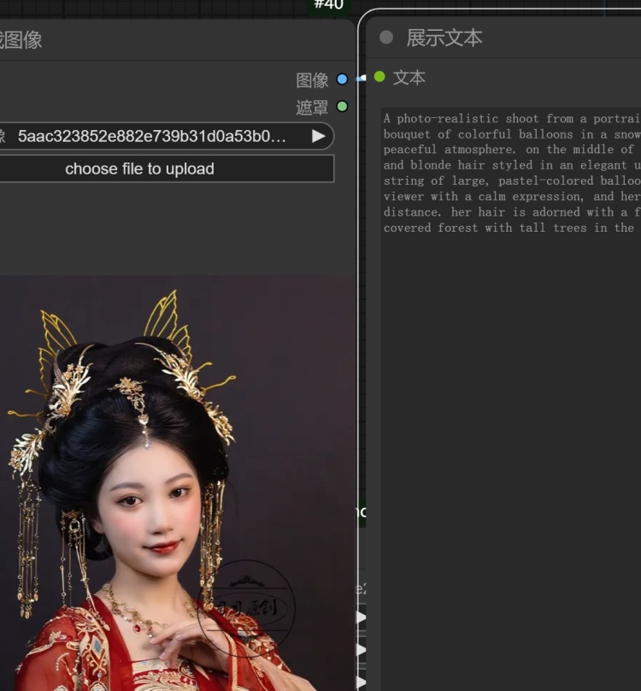This screenshot has width=641, height=691.
Task: Collapse the 展示文本 node via gray dot
Action: (x=386, y=38)
